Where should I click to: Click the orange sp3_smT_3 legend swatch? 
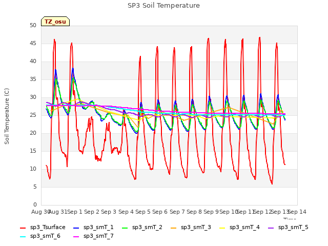click(x=173, y=228)
